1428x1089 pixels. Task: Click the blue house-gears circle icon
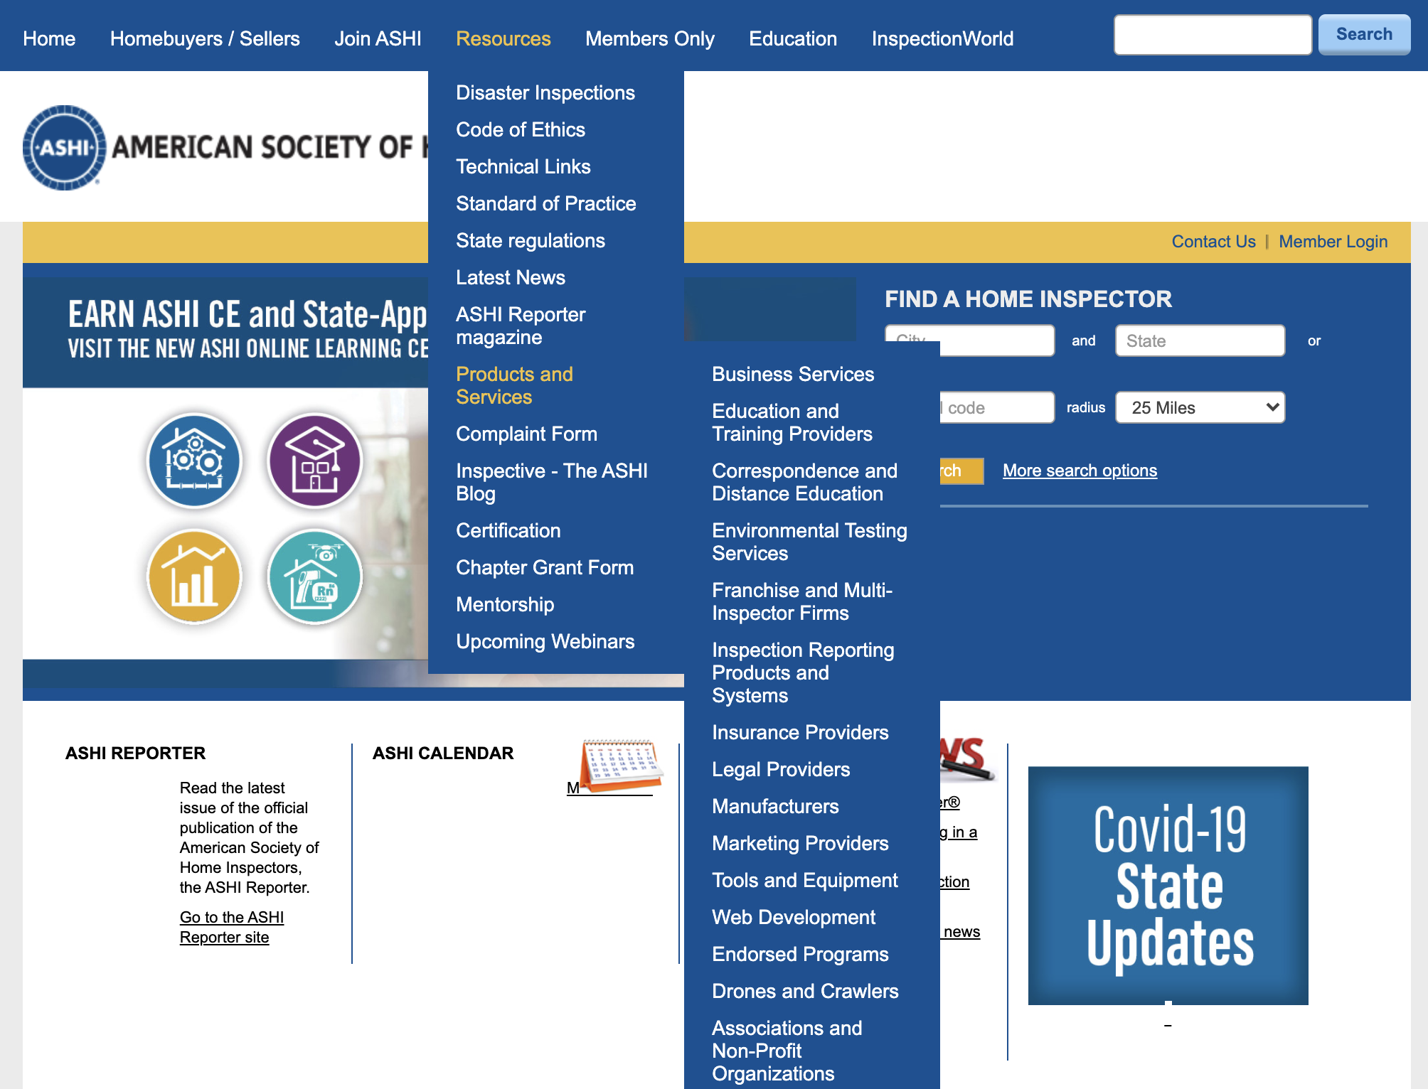[194, 461]
